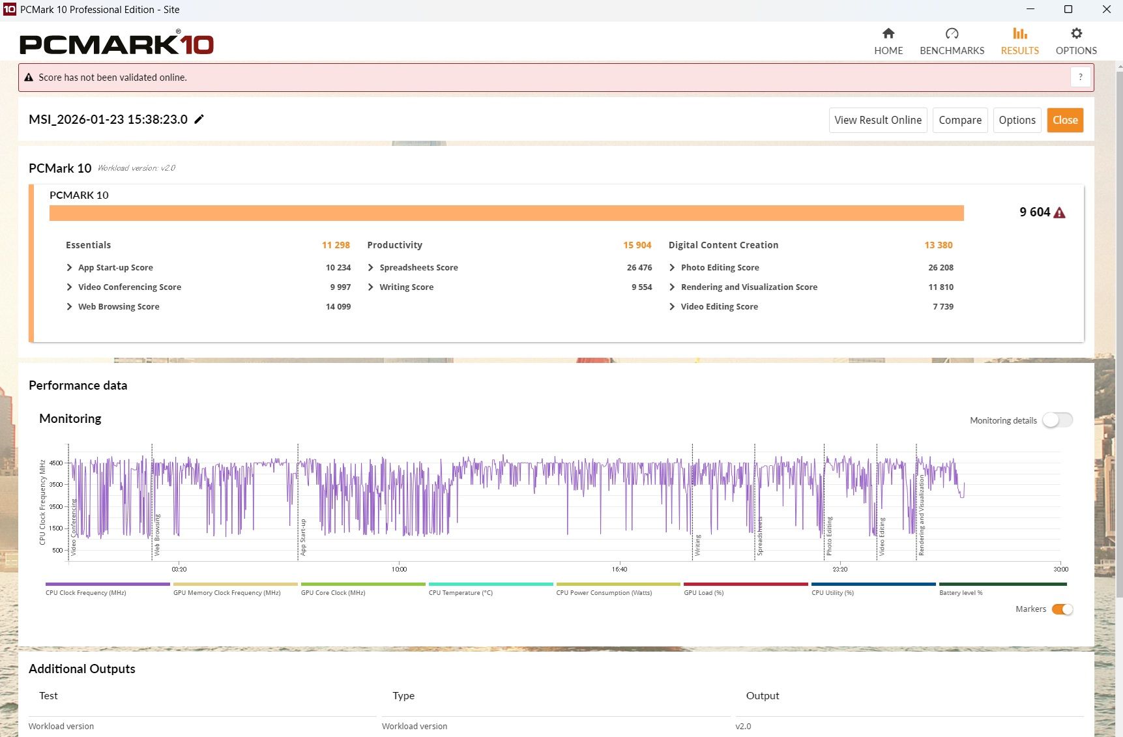Click the vertical scrollbar on the right
1123x737 pixels.
point(1119,326)
